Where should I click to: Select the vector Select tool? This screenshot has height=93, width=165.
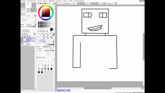[47, 38]
